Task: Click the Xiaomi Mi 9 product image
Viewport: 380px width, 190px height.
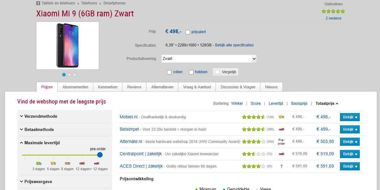Action: [x=68, y=45]
